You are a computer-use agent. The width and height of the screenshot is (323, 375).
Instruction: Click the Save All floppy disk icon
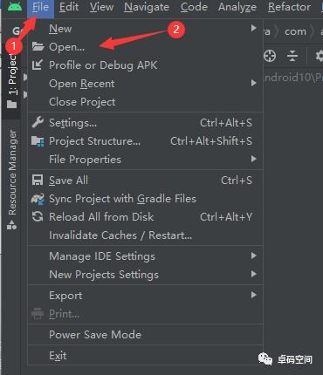click(x=38, y=181)
